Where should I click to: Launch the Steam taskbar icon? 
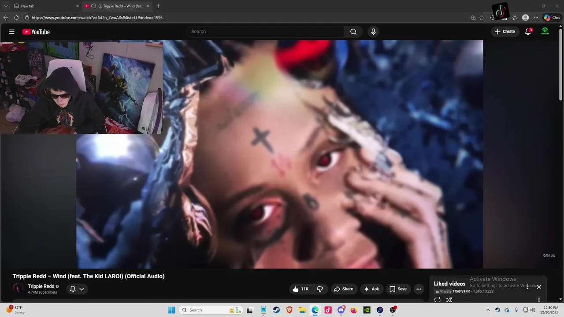click(x=276, y=310)
